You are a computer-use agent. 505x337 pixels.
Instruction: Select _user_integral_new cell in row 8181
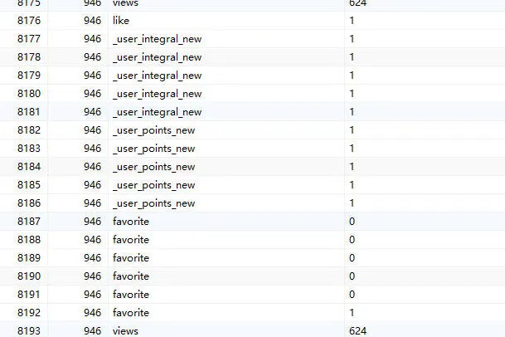[x=158, y=112]
